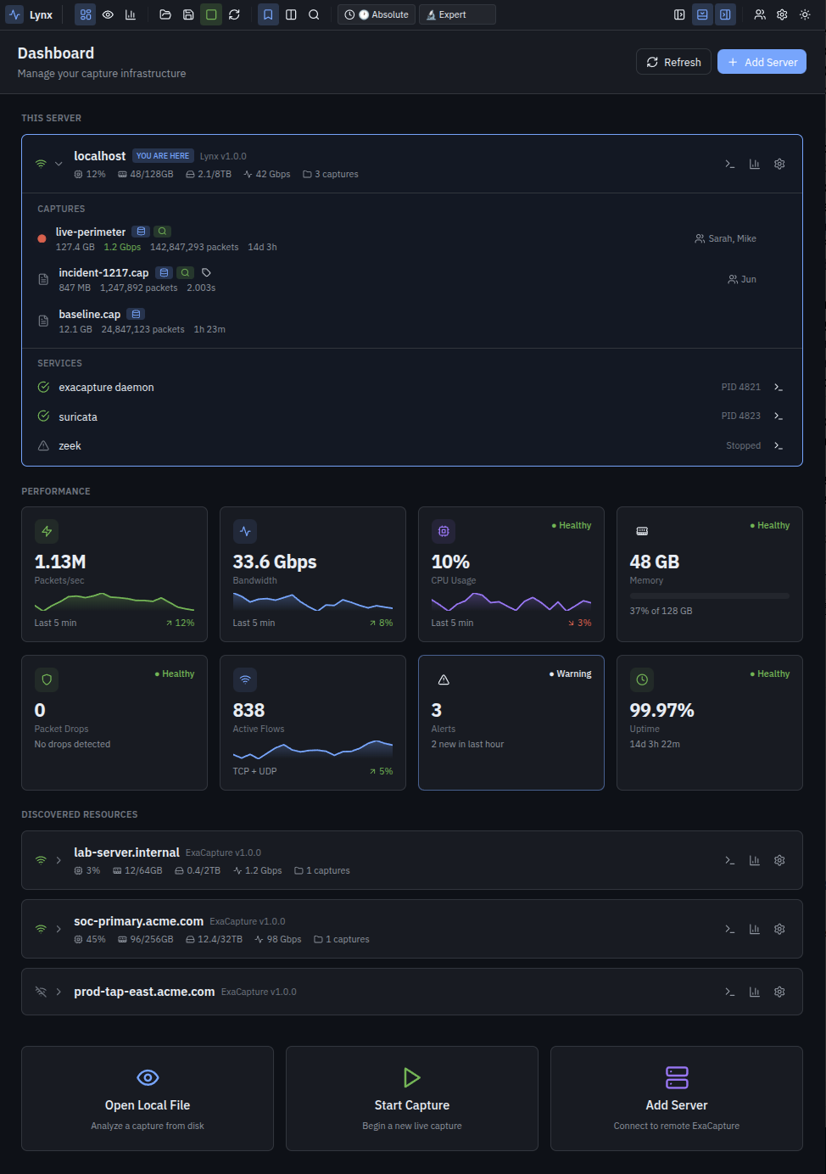Toggle the theme brightness icon
The image size is (826, 1174).
tap(804, 14)
